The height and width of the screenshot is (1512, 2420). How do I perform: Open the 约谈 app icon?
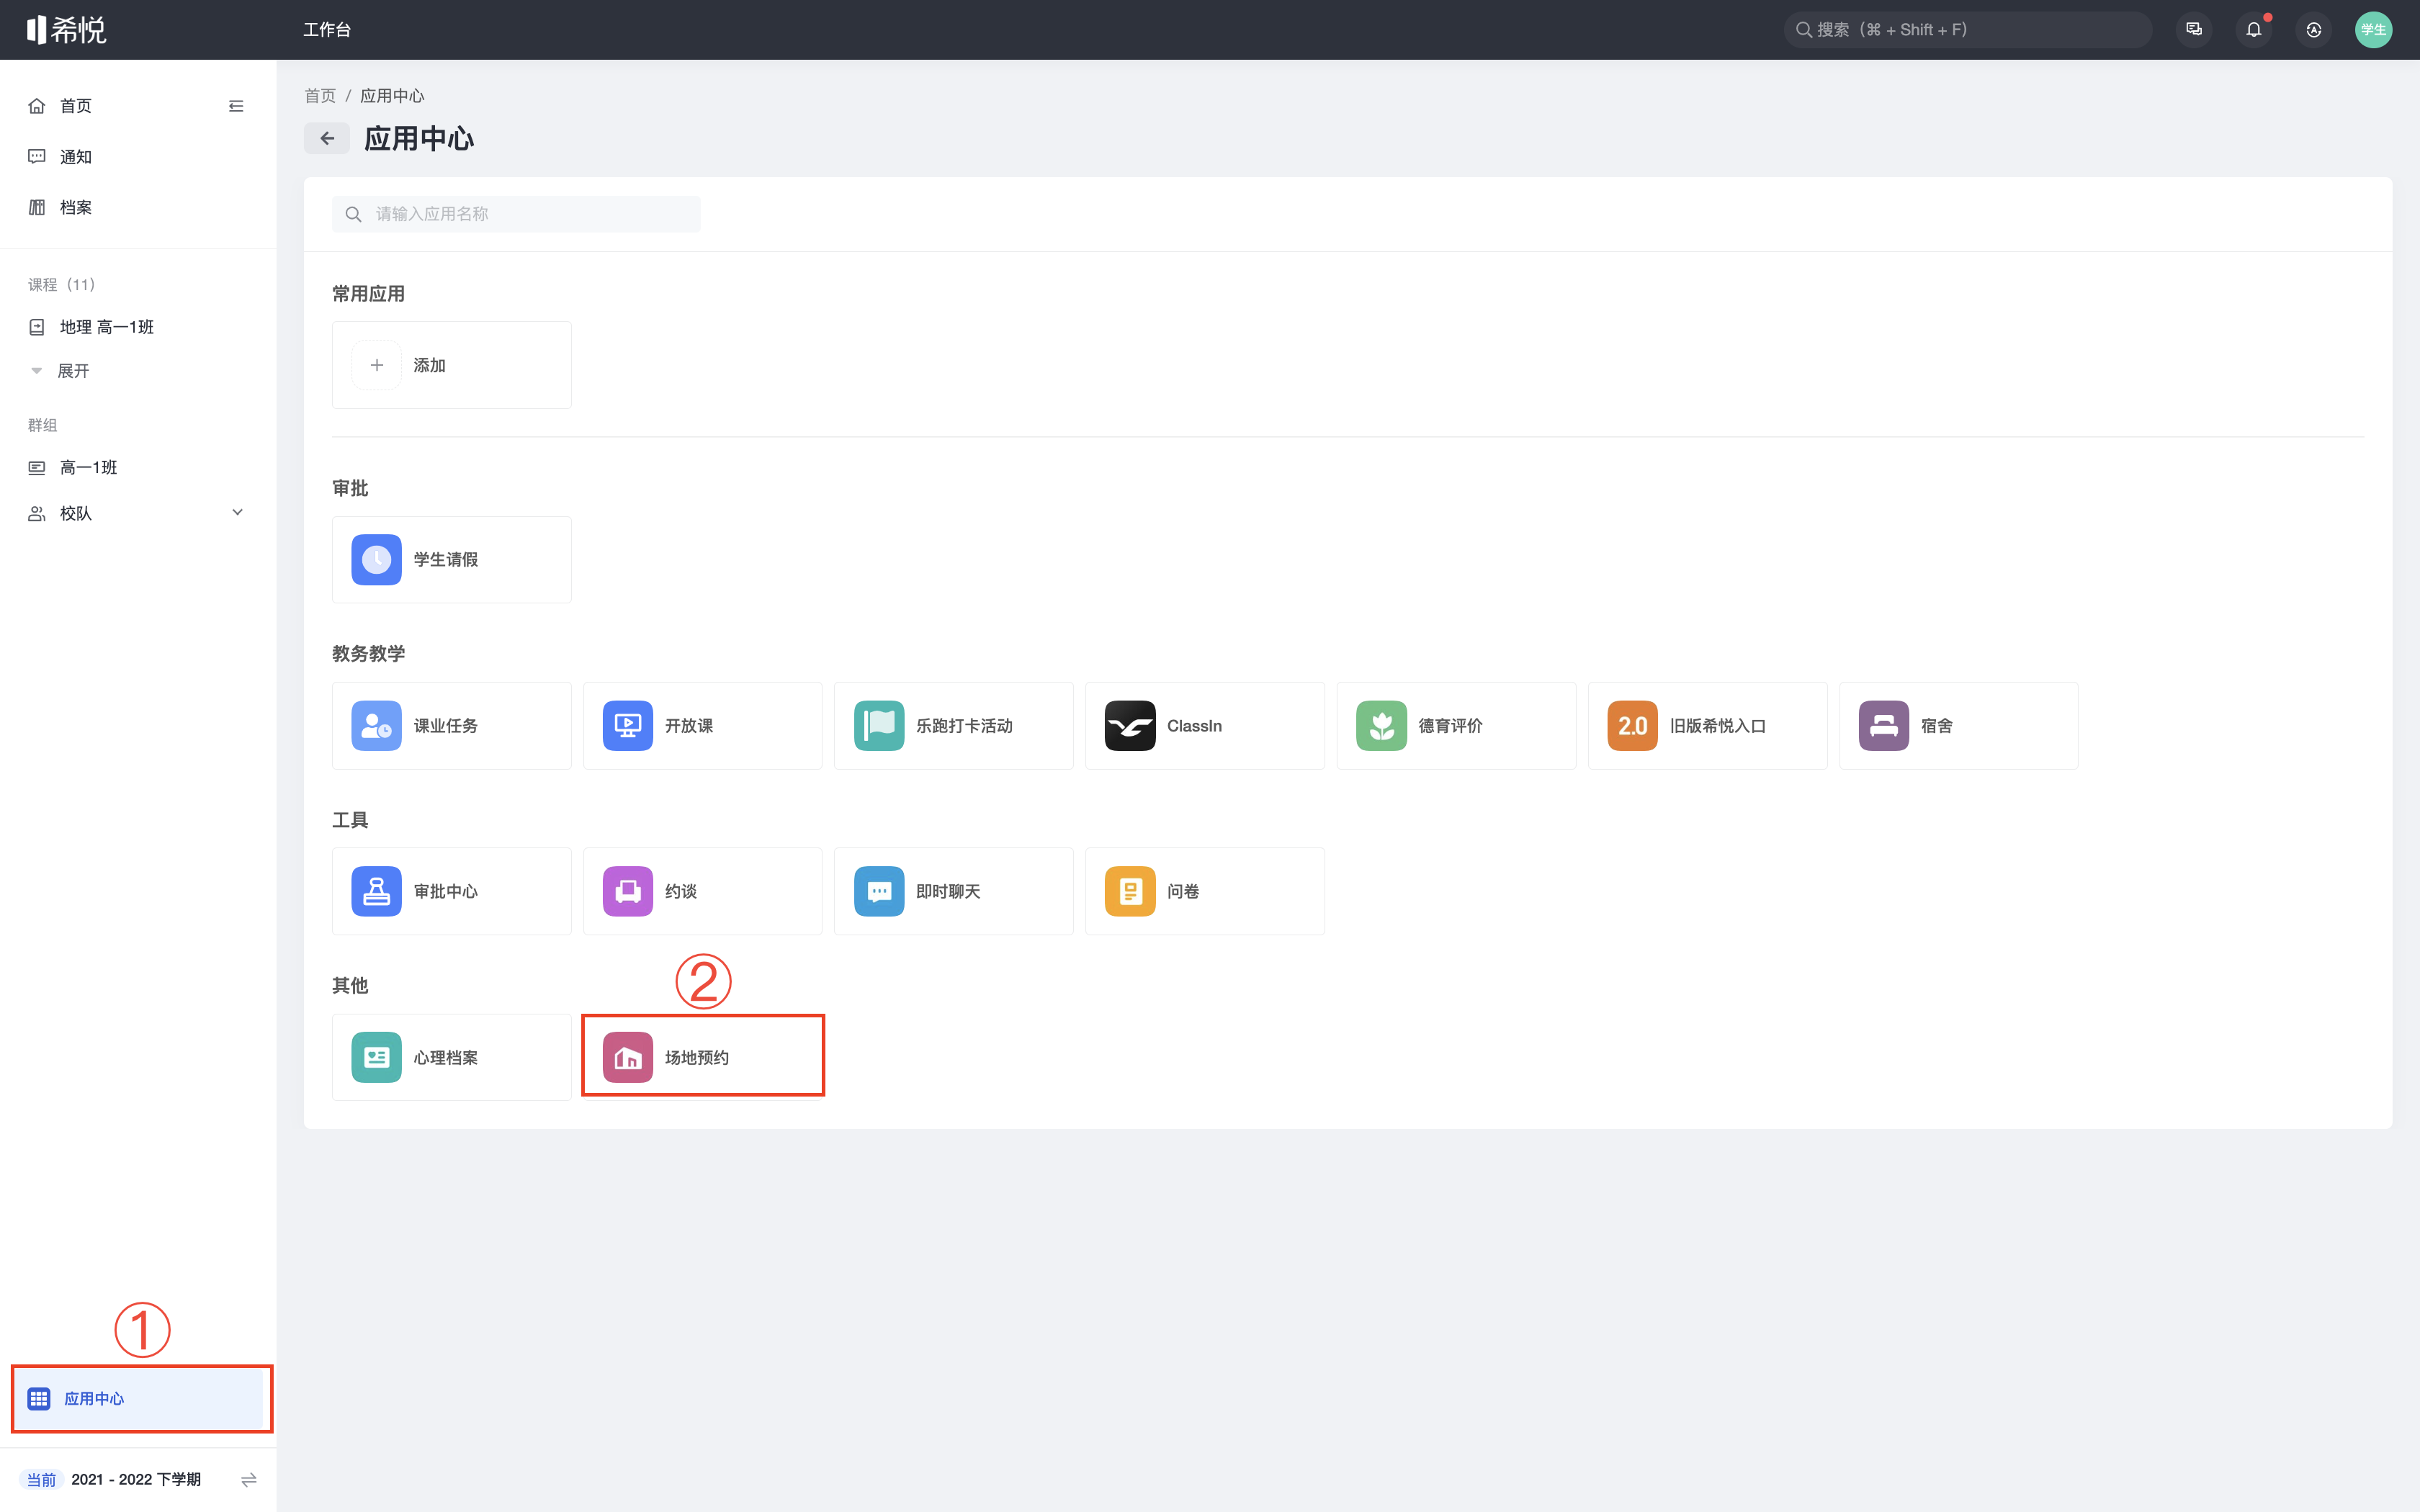tap(628, 891)
